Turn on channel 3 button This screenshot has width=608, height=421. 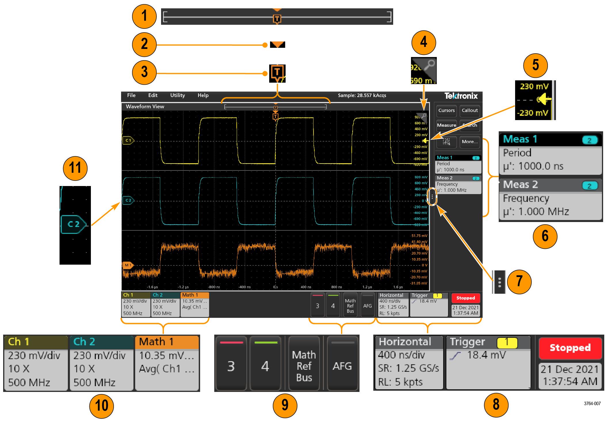318,305
